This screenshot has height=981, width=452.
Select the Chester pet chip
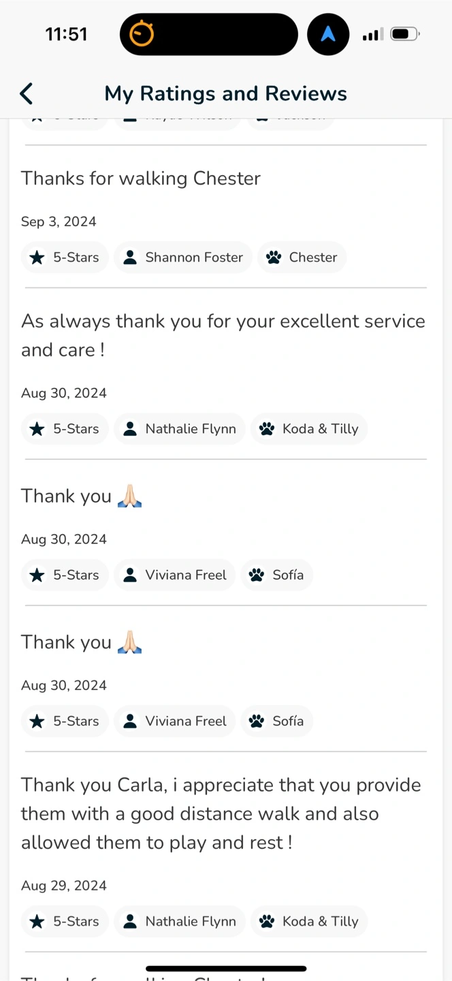(x=302, y=258)
